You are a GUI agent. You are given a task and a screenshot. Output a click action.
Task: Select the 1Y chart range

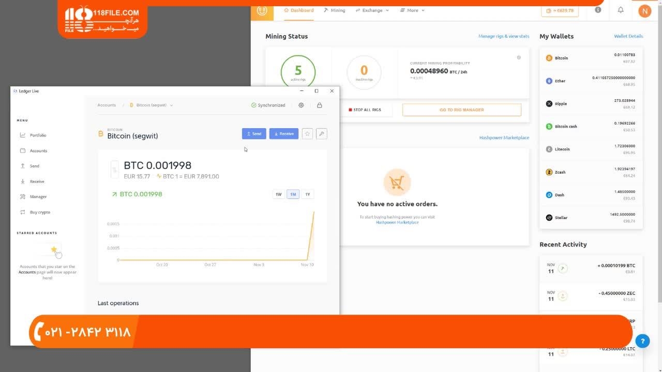tap(307, 194)
